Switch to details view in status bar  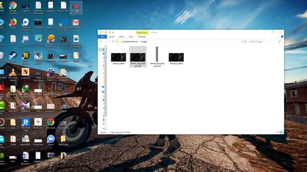tap(277, 132)
